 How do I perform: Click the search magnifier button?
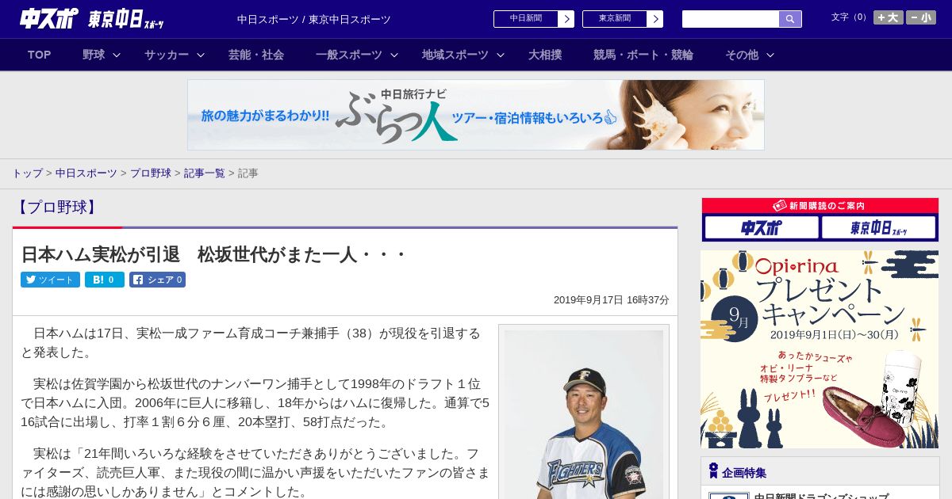click(790, 19)
